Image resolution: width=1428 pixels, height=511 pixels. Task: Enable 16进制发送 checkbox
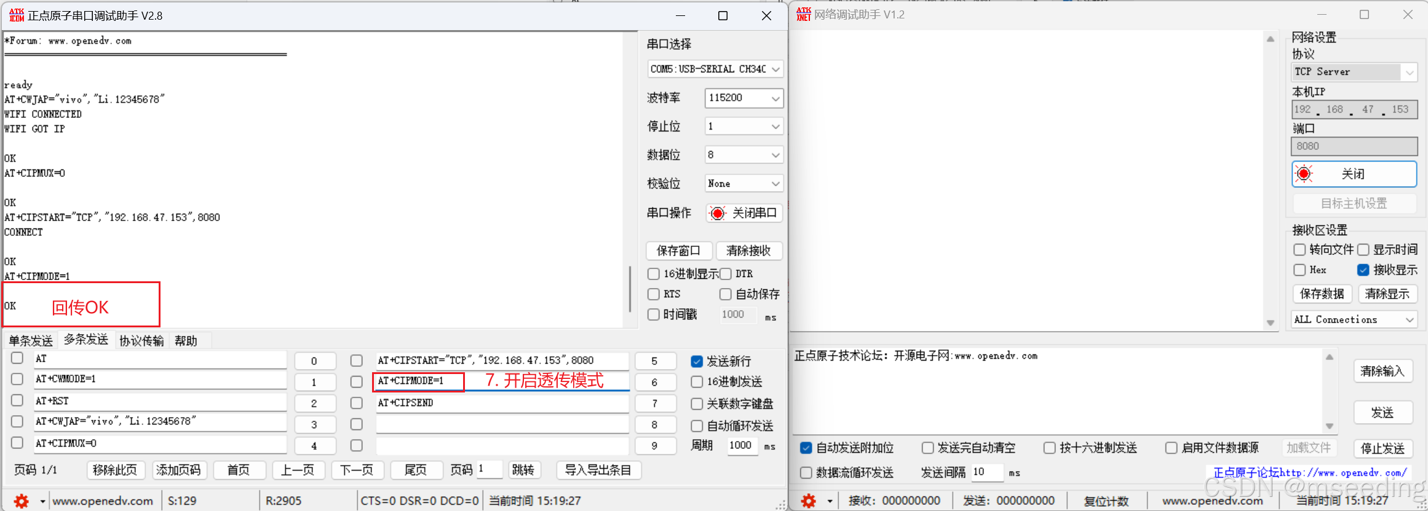697,382
